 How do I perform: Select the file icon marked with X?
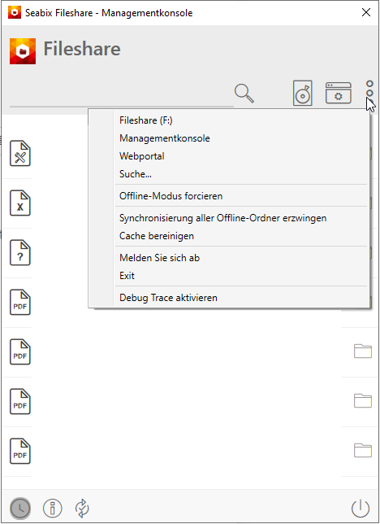(20, 203)
